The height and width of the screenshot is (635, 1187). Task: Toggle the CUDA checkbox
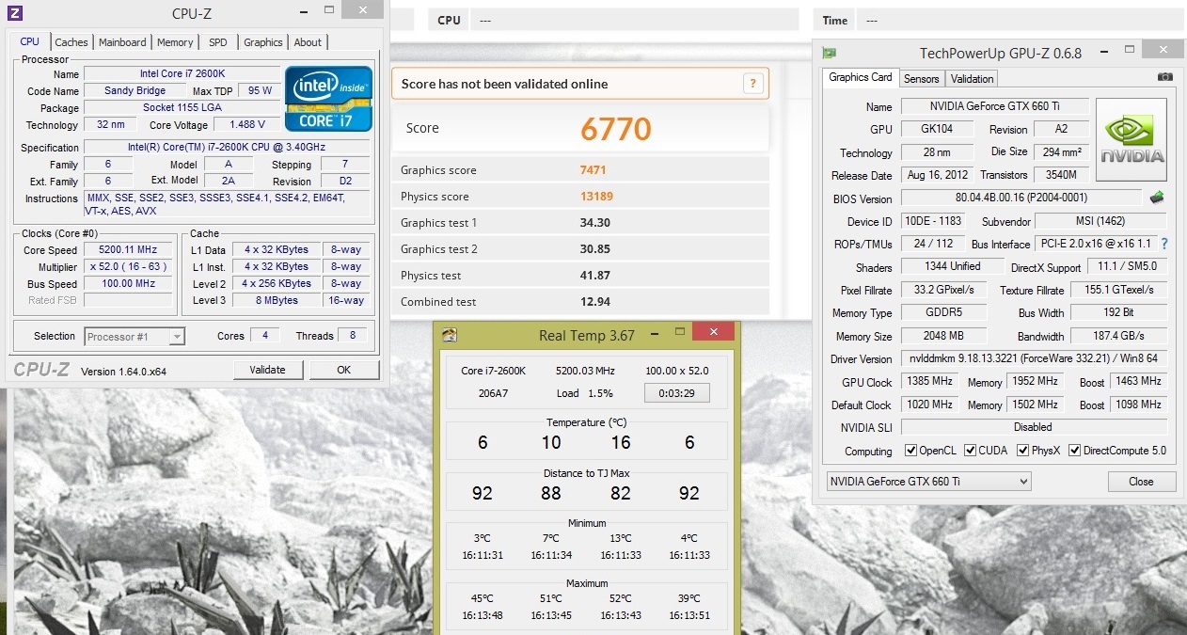[x=971, y=451]
